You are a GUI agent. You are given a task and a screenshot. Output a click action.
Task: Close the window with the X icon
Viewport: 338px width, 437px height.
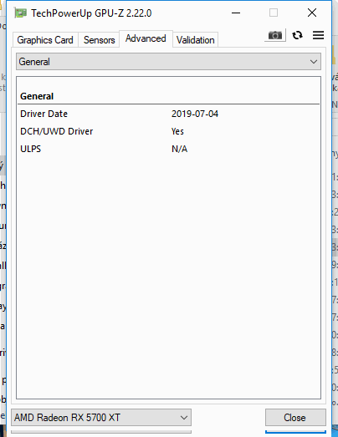click(x=312, y=13)
